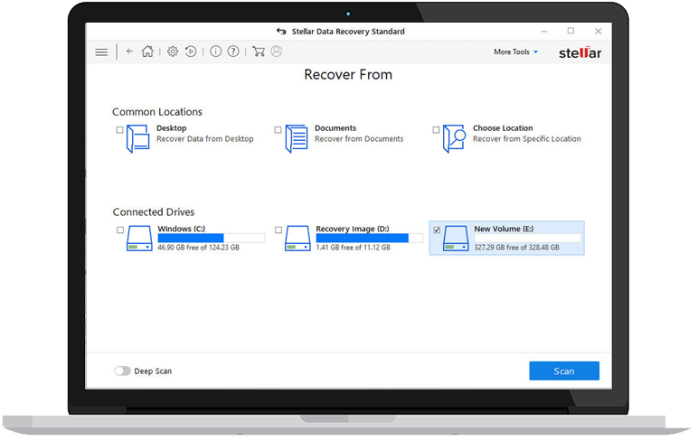698x441 pixels.
Task: Click '46.90 GB free of 124.23 GB'
Action: tap(198, 248)
